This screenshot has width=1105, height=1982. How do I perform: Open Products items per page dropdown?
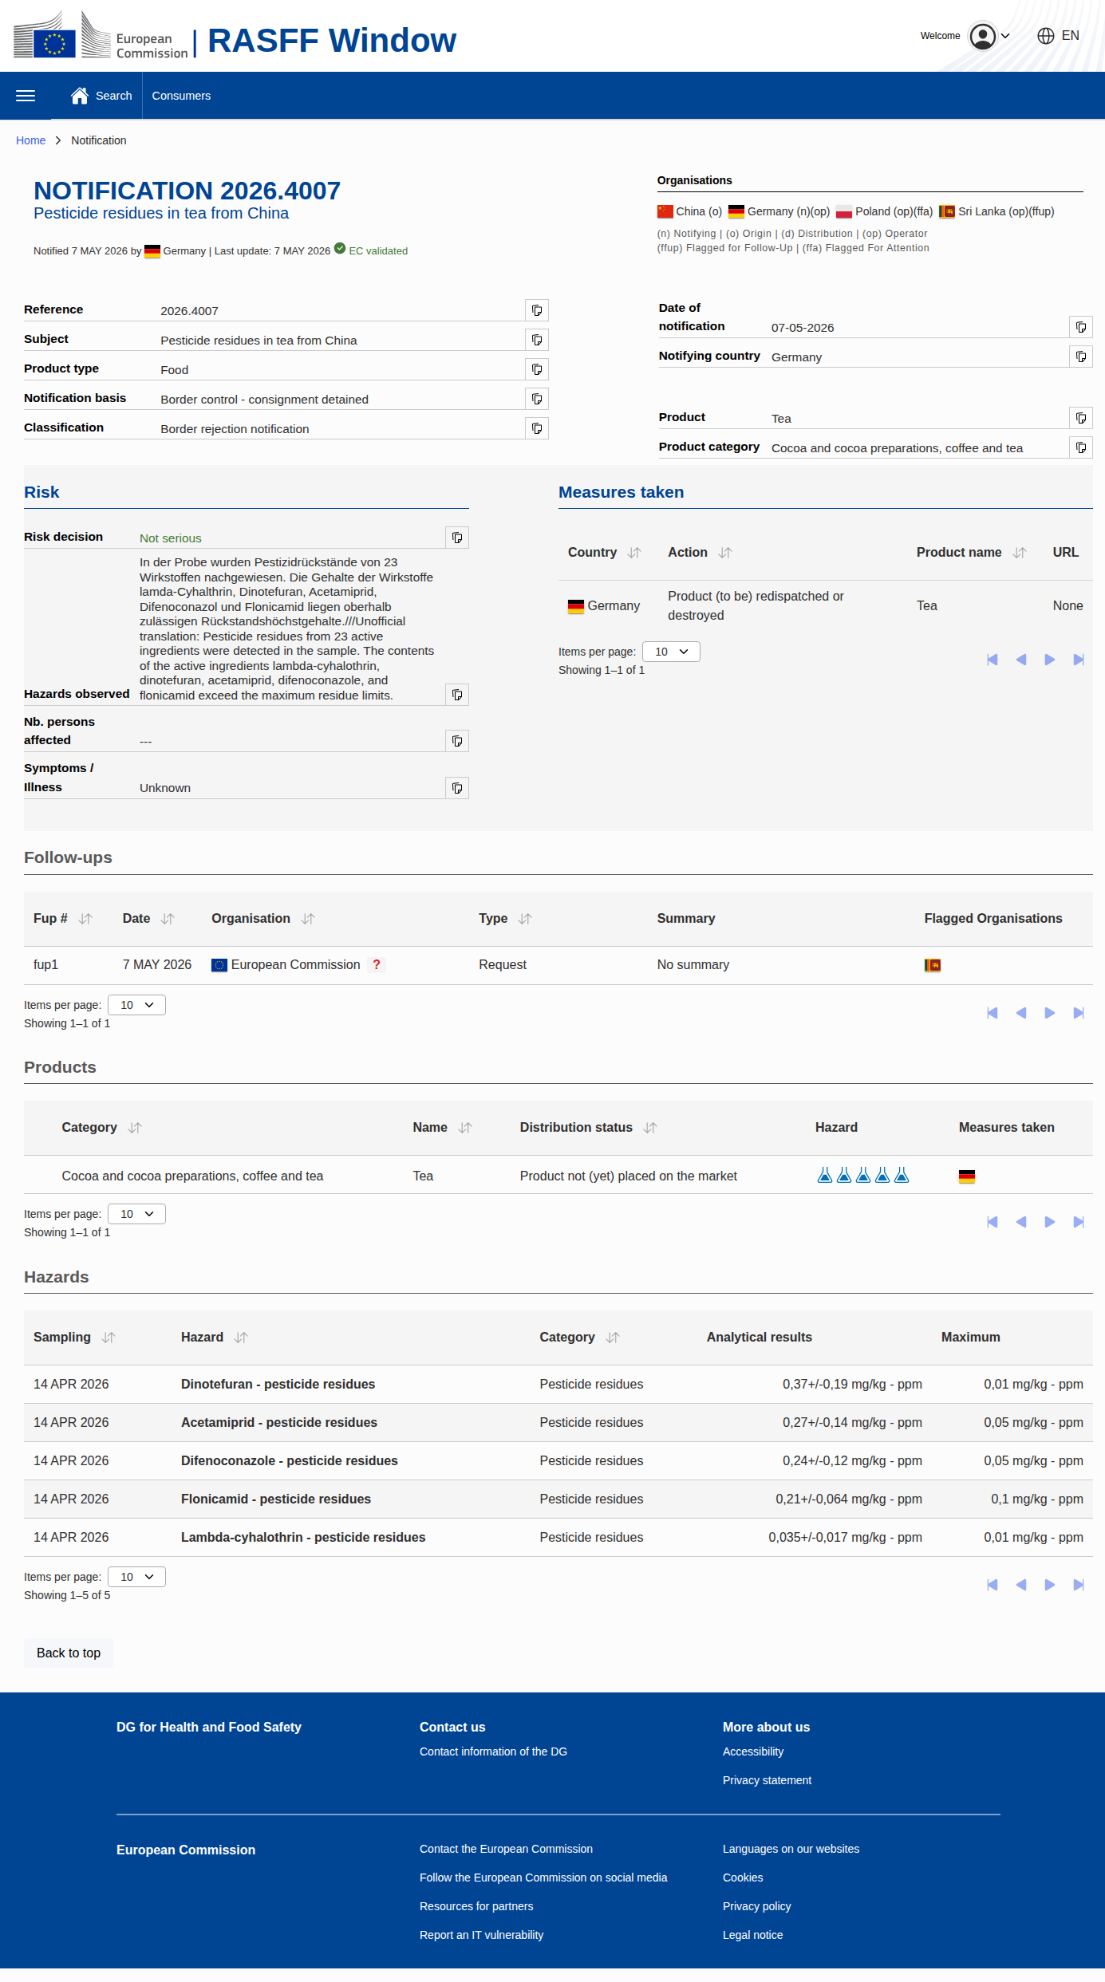(136, 1214)
